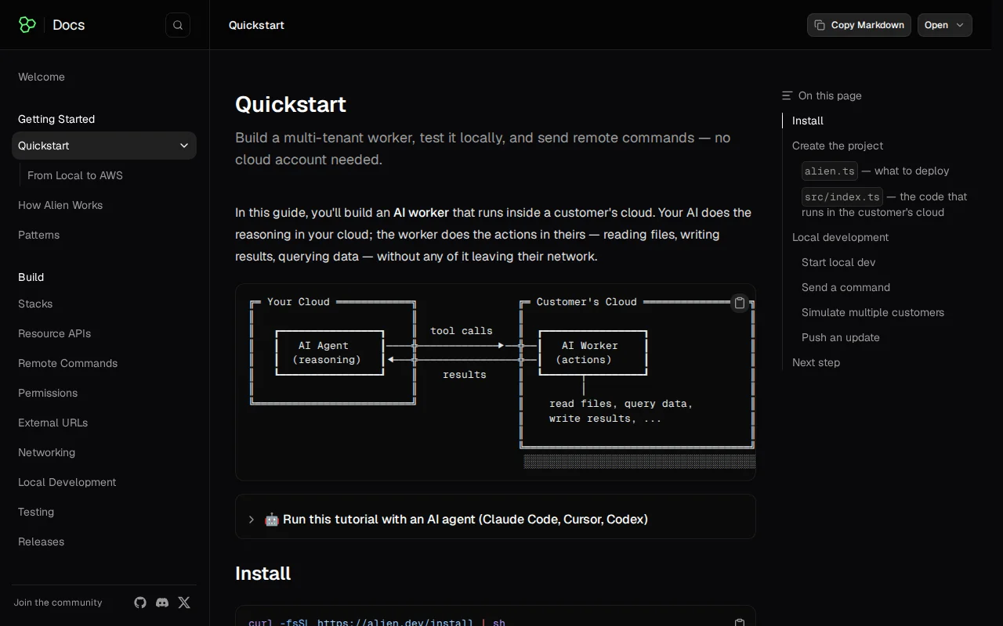The height and width of the screenshot is (626, 1003).
Task: Open Testing page
Action: point(36,512)
